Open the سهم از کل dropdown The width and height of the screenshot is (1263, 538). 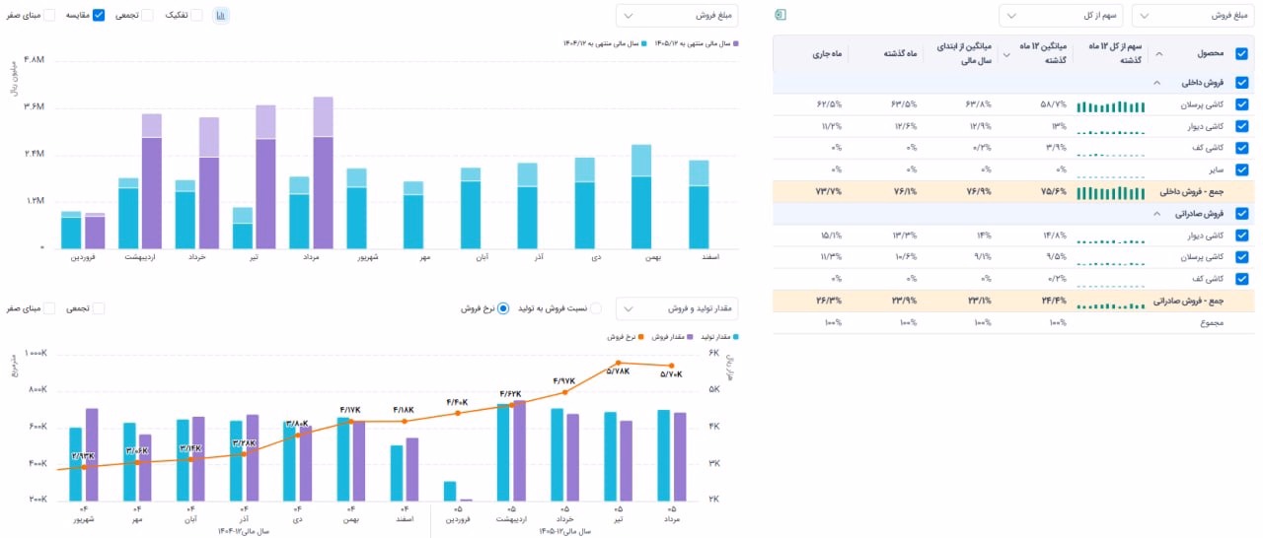tap(1061, 15)
